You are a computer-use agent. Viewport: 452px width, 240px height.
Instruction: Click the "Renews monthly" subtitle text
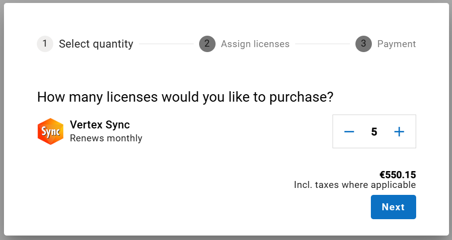(x=106, y=138)
